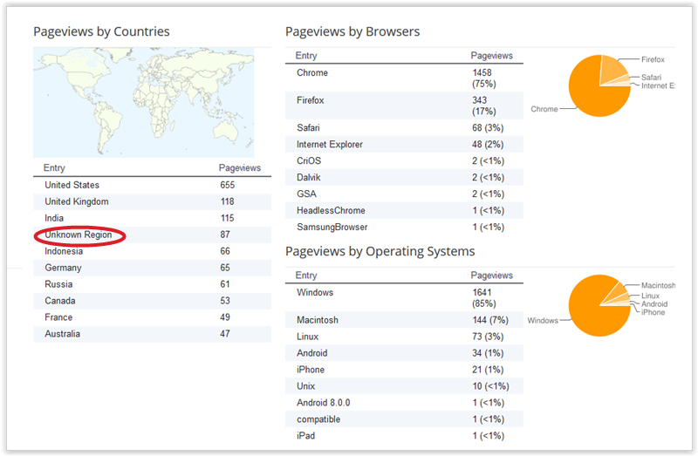
Task: Click the Linux pie chart legend label
Action: [x=650, y=296]
